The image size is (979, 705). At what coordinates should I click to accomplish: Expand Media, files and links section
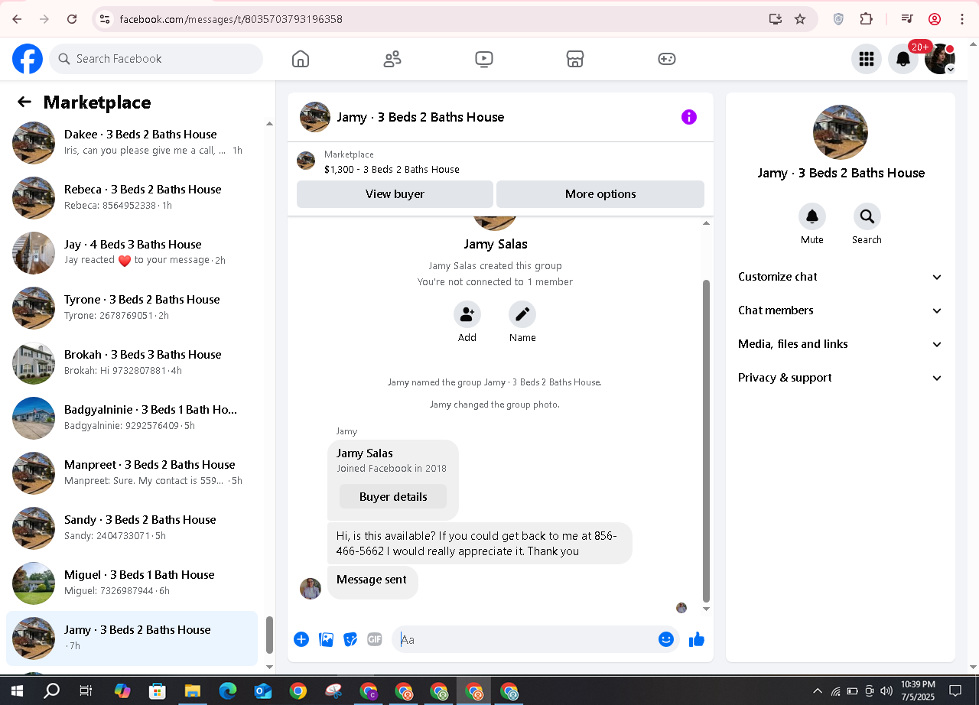pyautogui.click(x=841, y=344)
